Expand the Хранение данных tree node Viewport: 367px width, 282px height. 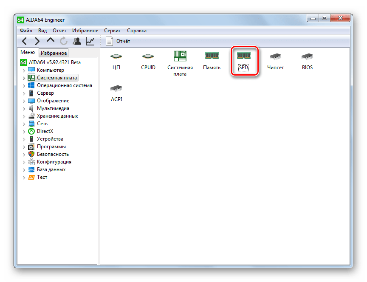(24, 116)
